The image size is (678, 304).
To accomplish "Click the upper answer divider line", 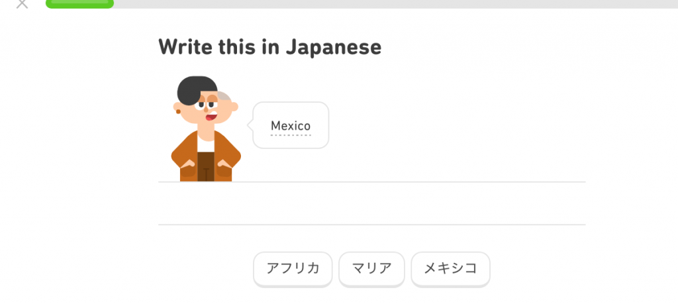I will click(371, 181).
